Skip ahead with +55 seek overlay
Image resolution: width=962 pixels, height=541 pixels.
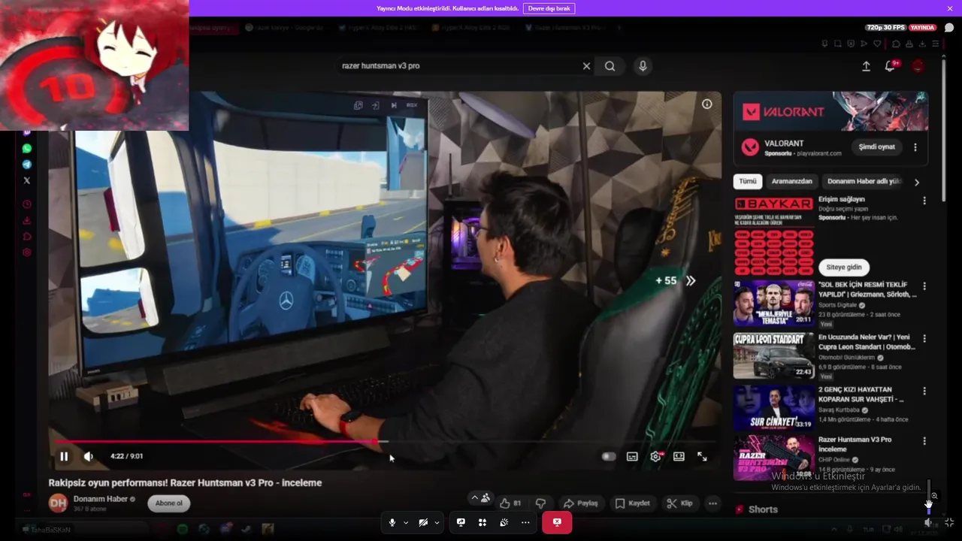pyautogui.click(x=675, y=280)
